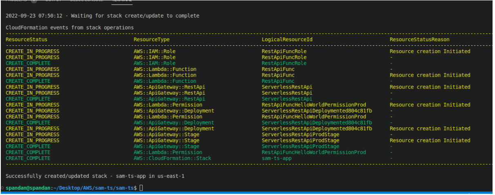Select green ServerlessRestApi in CREATE_COMPLETE row
Image resolution: width=495 pixels, height=195 pixels.
287,99
